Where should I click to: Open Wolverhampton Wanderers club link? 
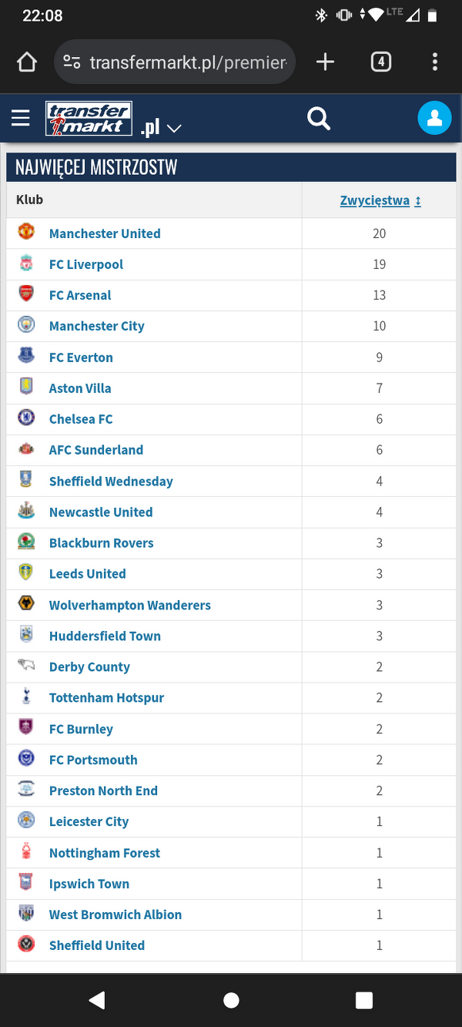pyautogui.click(x=130, y=605)
